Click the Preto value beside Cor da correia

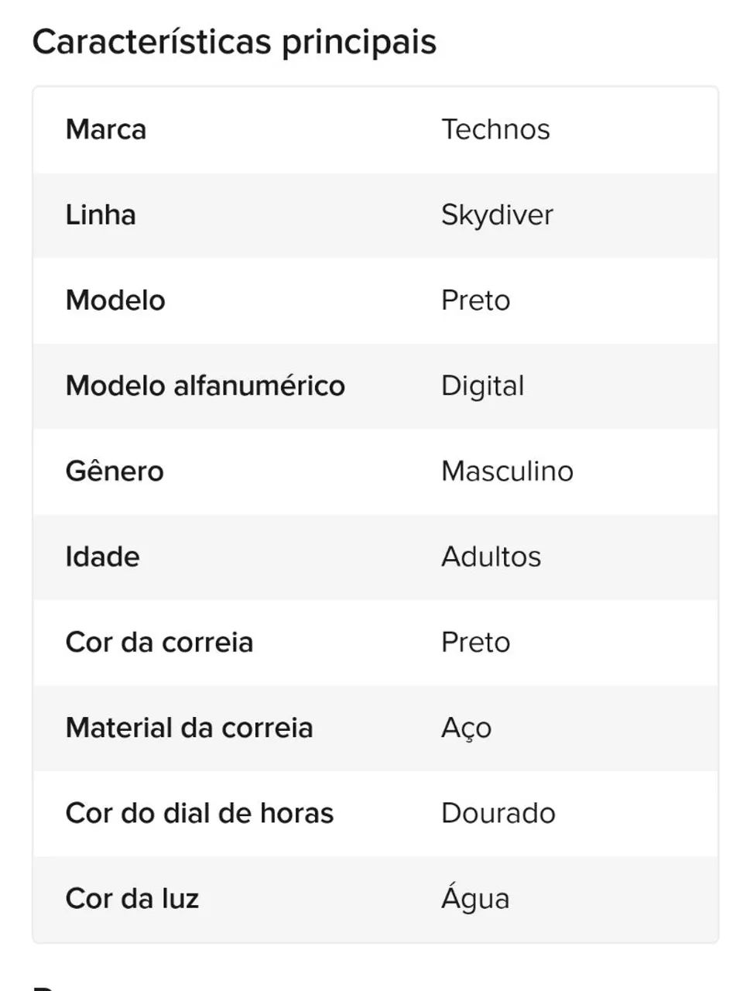point(475,643)
